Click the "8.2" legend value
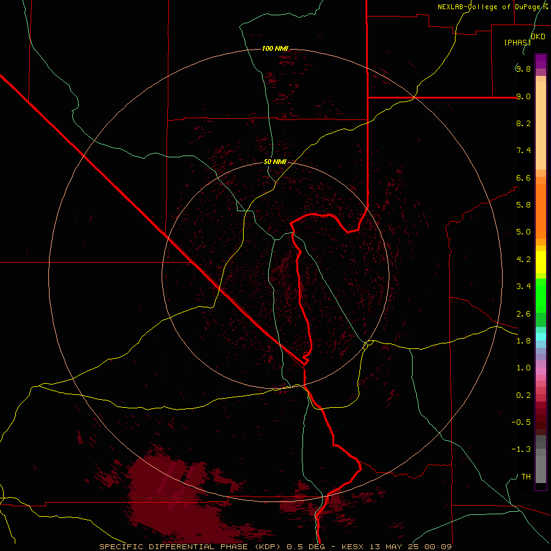 (523, 123)
